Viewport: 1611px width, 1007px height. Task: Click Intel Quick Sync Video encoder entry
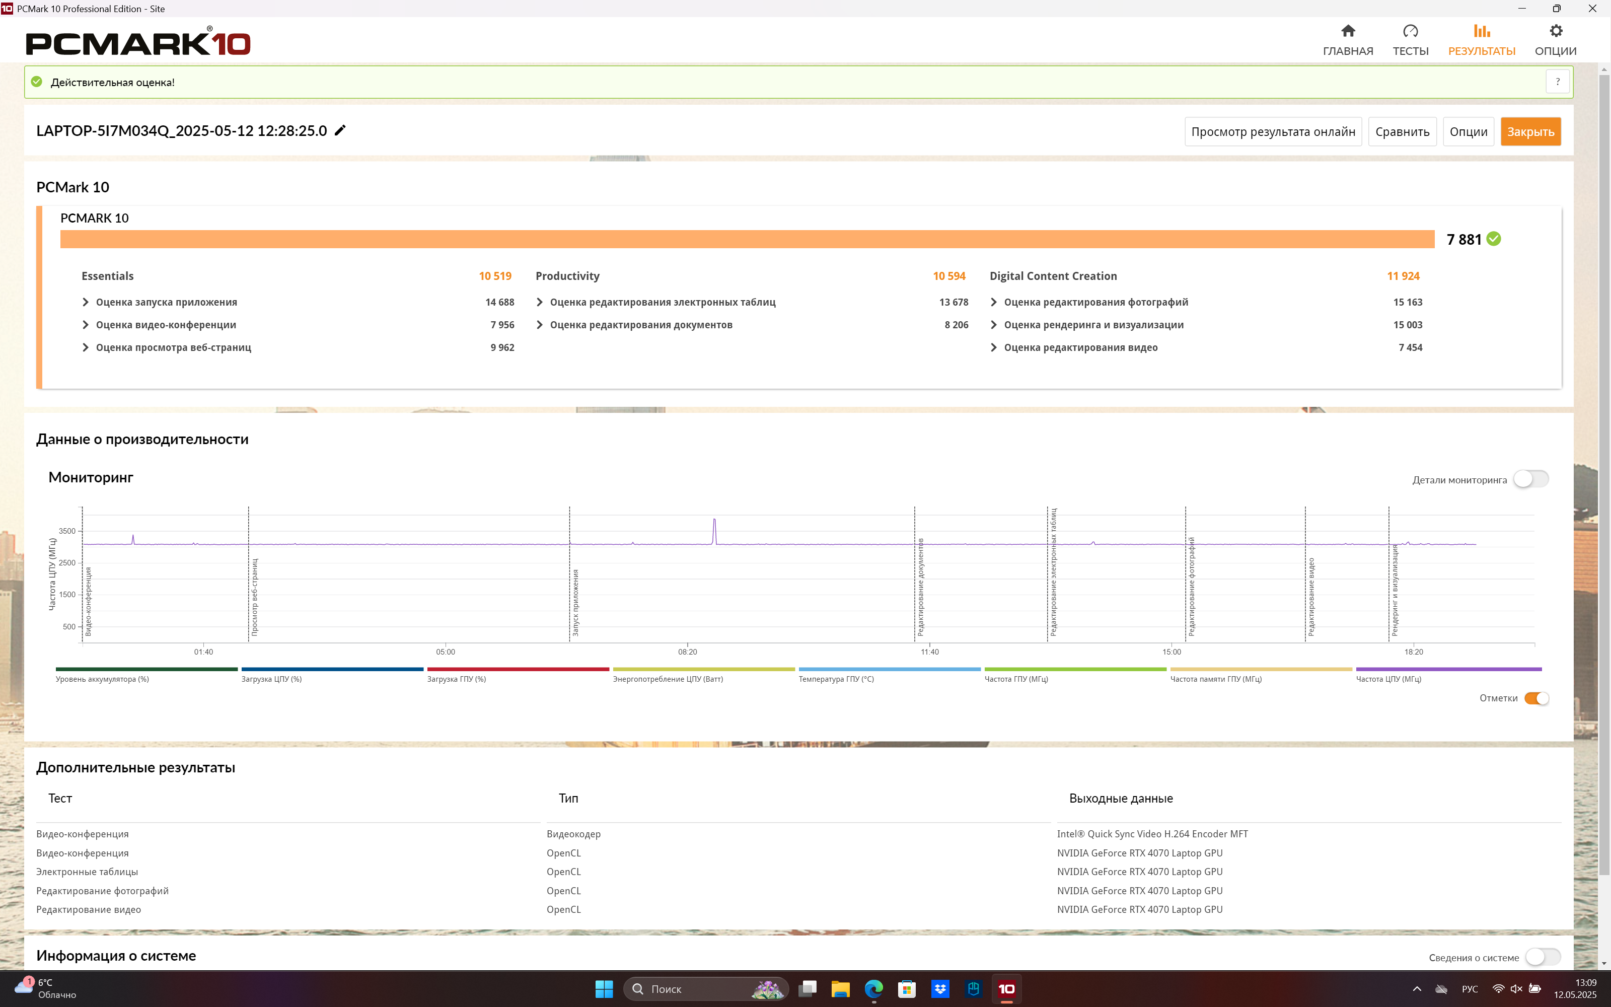coord(1152,834)
